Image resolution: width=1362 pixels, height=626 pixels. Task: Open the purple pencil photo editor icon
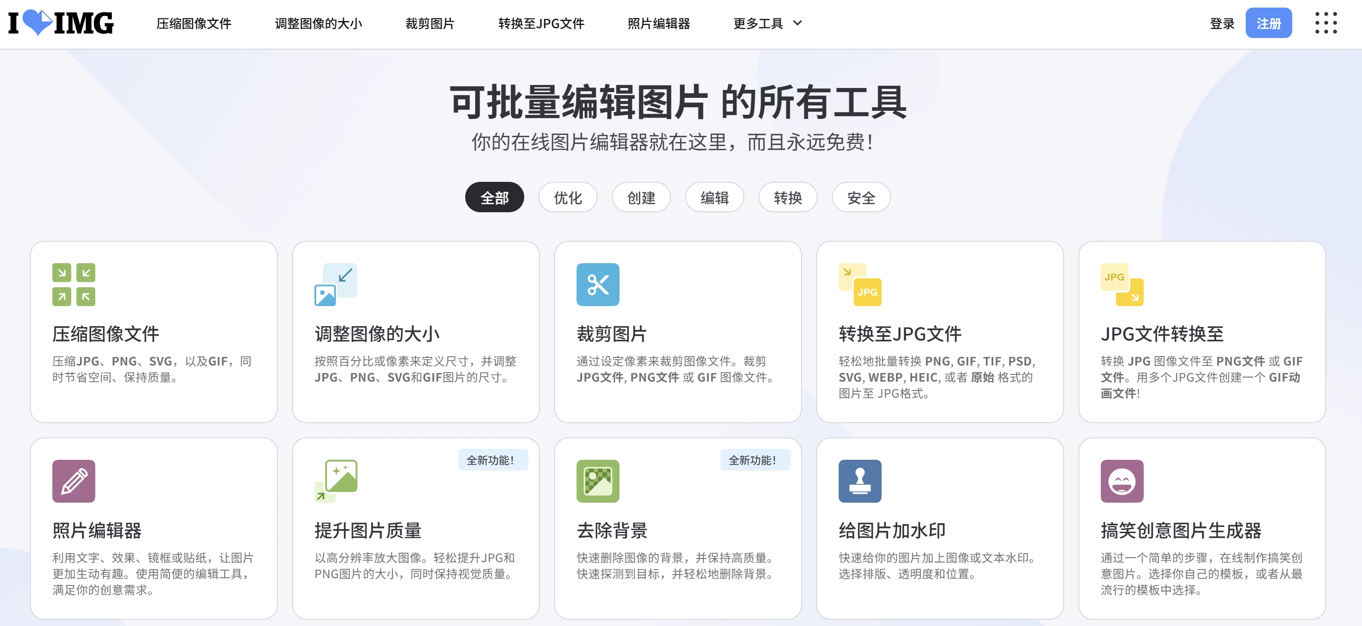pyautogui.click(x=73, y=481)
